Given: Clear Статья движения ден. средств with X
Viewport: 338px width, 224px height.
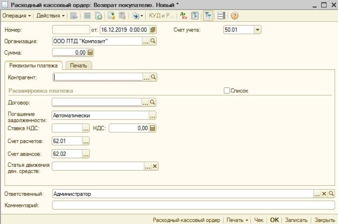Looking at the screenshot, I should coord(154,166).
